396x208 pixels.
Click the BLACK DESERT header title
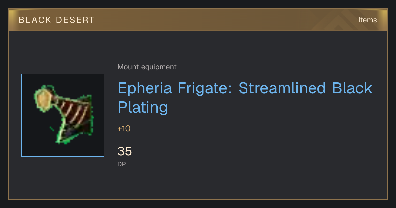point(57,20)
